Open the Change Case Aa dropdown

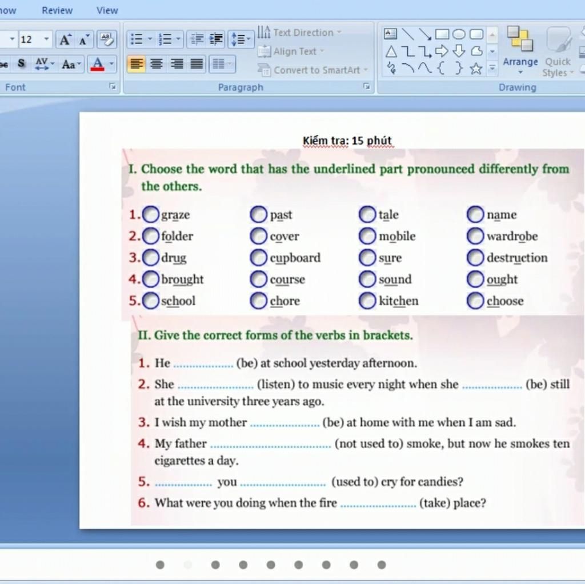(71, 64)
